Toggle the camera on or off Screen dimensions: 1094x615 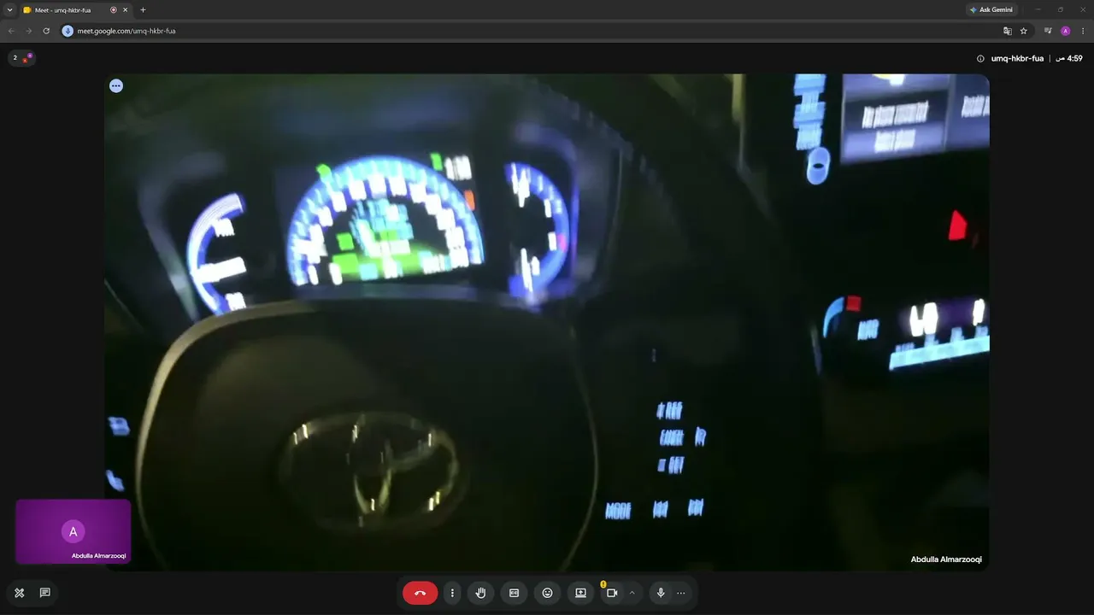pos(612,593)
